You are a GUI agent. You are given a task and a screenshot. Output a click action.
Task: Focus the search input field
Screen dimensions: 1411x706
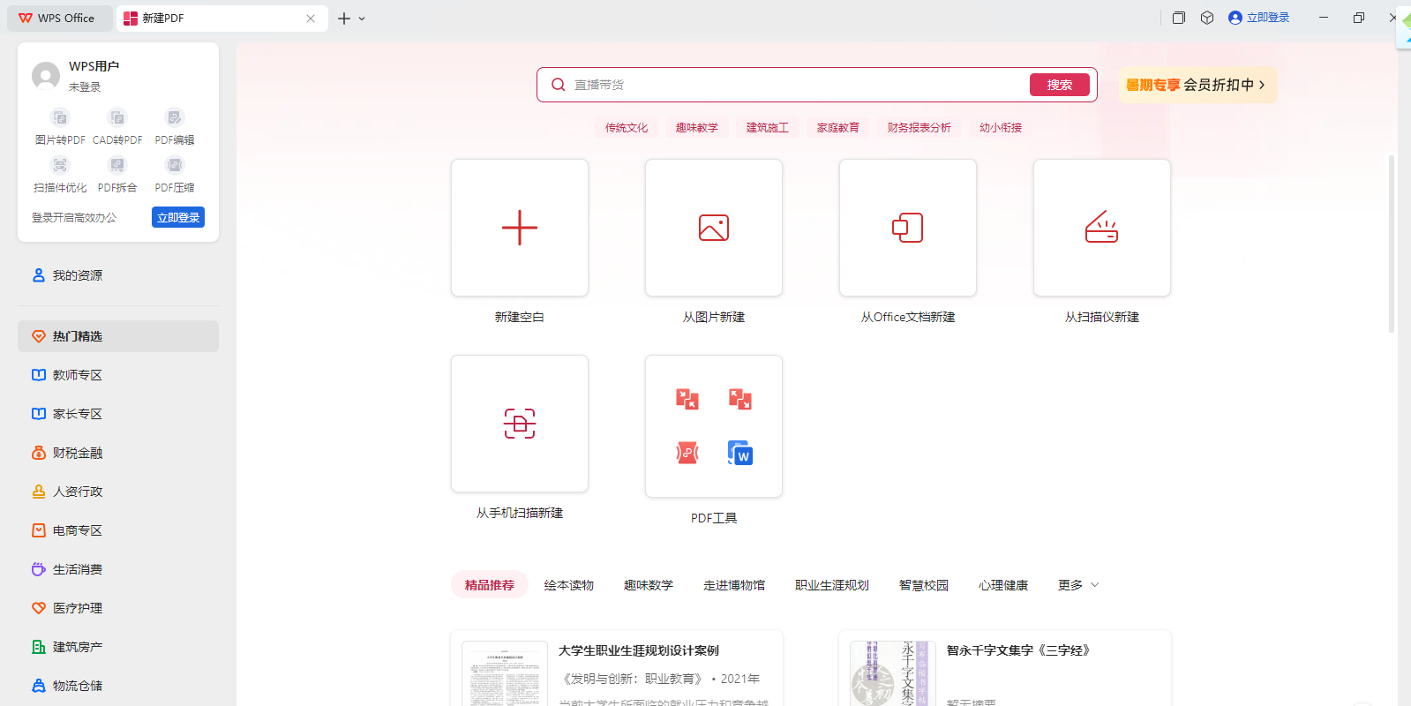pos(794,85)
